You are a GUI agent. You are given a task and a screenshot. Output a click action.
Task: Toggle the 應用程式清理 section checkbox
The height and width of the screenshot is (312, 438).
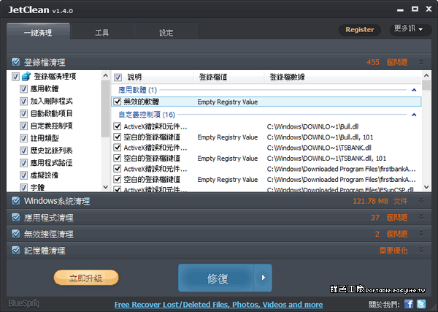point(16,217)
